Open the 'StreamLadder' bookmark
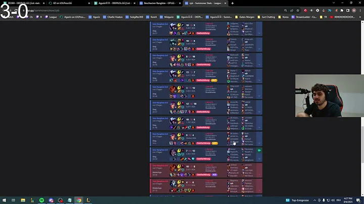This screenshot has width=364, height=204. point(304,17)
